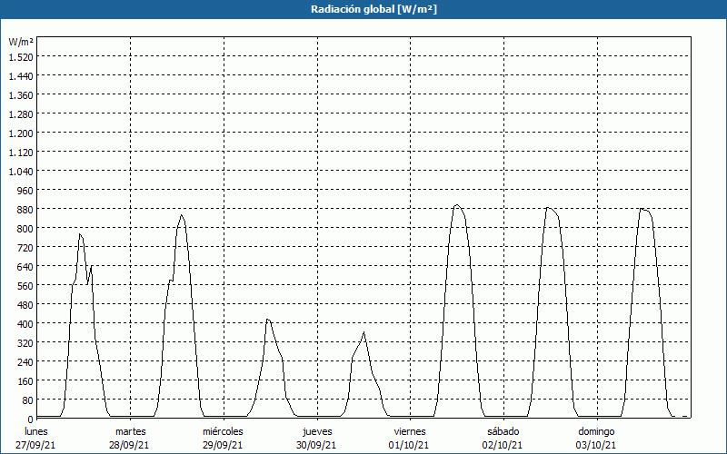Image resolution: width=727 pixels, height=454 pixels.
Task: Click the 'lunes' day label
Action: (x=36, y=431)
